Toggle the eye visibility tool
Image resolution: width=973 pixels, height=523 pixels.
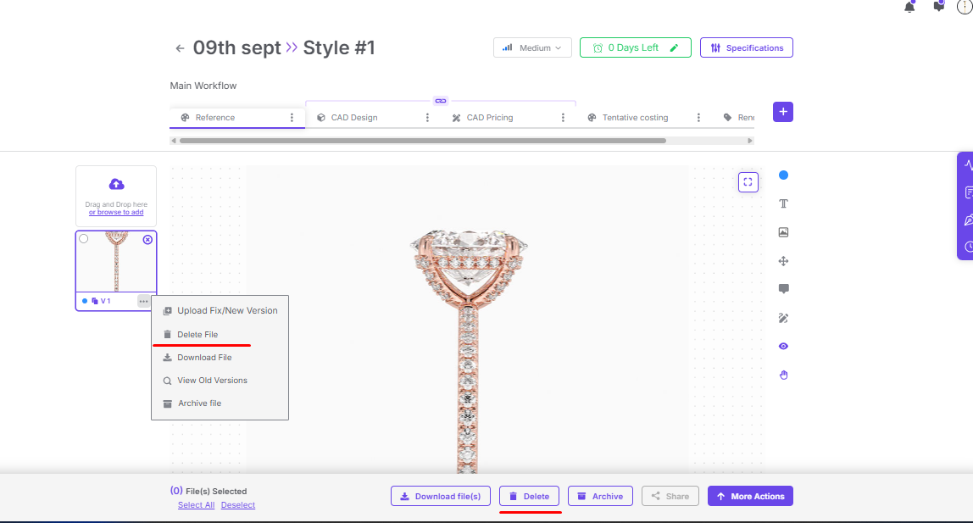point(783,346)
